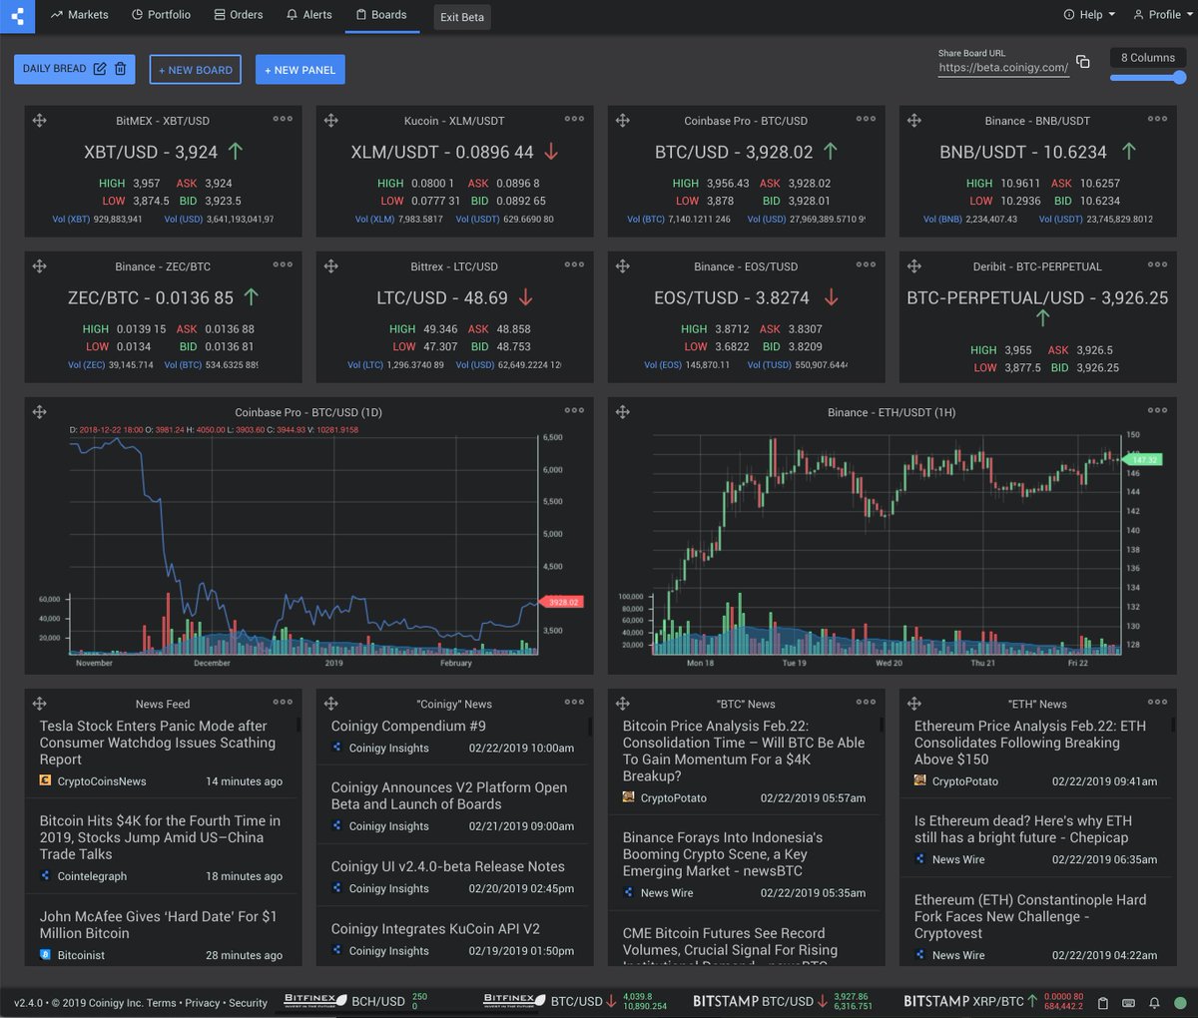The width and height of the screenshot is (1198, 1018).
Task: Edit the Daily Bread board name
Action: coord(100,69)
